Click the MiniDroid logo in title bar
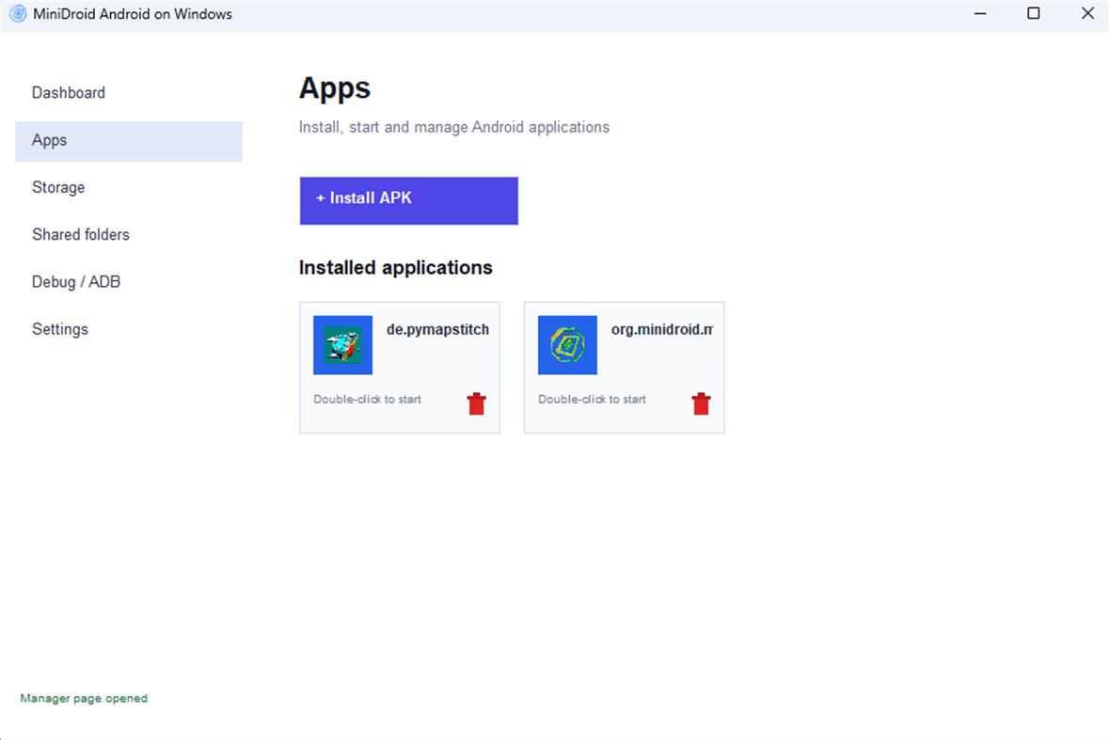Viewport: 1110px width, 740px height. [18, 13]
